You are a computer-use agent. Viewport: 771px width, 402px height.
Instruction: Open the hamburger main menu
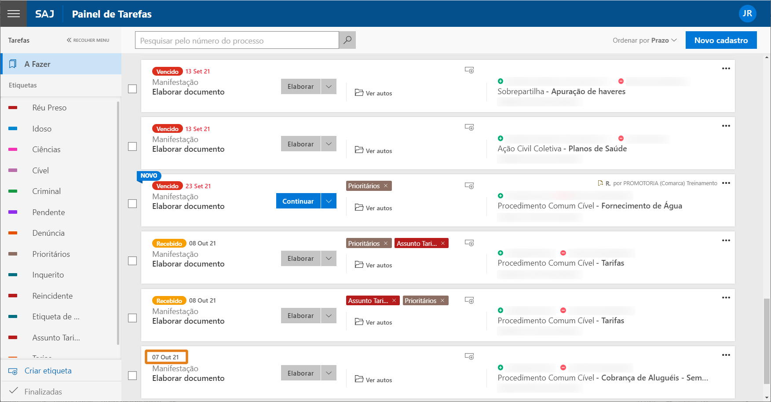point(14,14)
